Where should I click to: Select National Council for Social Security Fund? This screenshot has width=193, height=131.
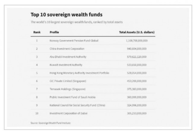coord(78,105)
